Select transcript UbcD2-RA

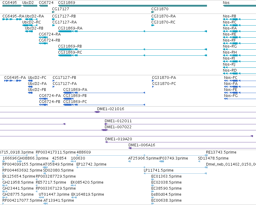click(35, 16)
